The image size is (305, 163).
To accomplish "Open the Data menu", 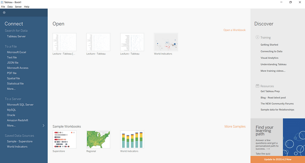I will 10,7.
